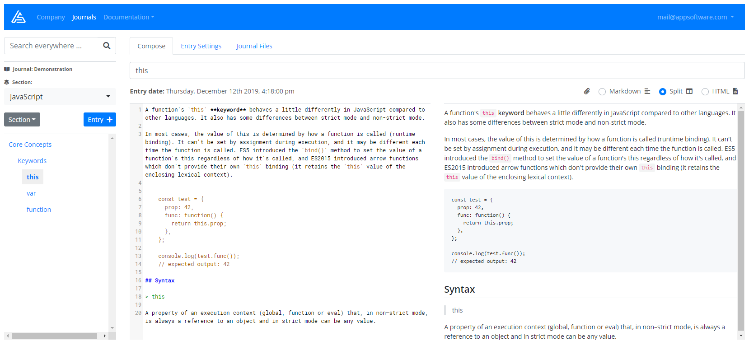Screen dimensions: 749x346
Task: Click the entry title field 'this'
Action: tap(437, 70)
